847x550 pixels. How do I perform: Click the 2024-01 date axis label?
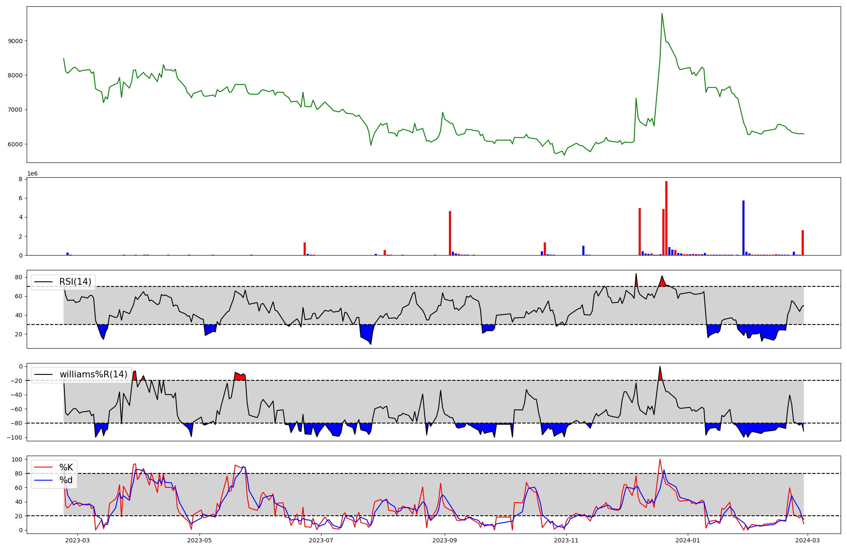(688, 540)
